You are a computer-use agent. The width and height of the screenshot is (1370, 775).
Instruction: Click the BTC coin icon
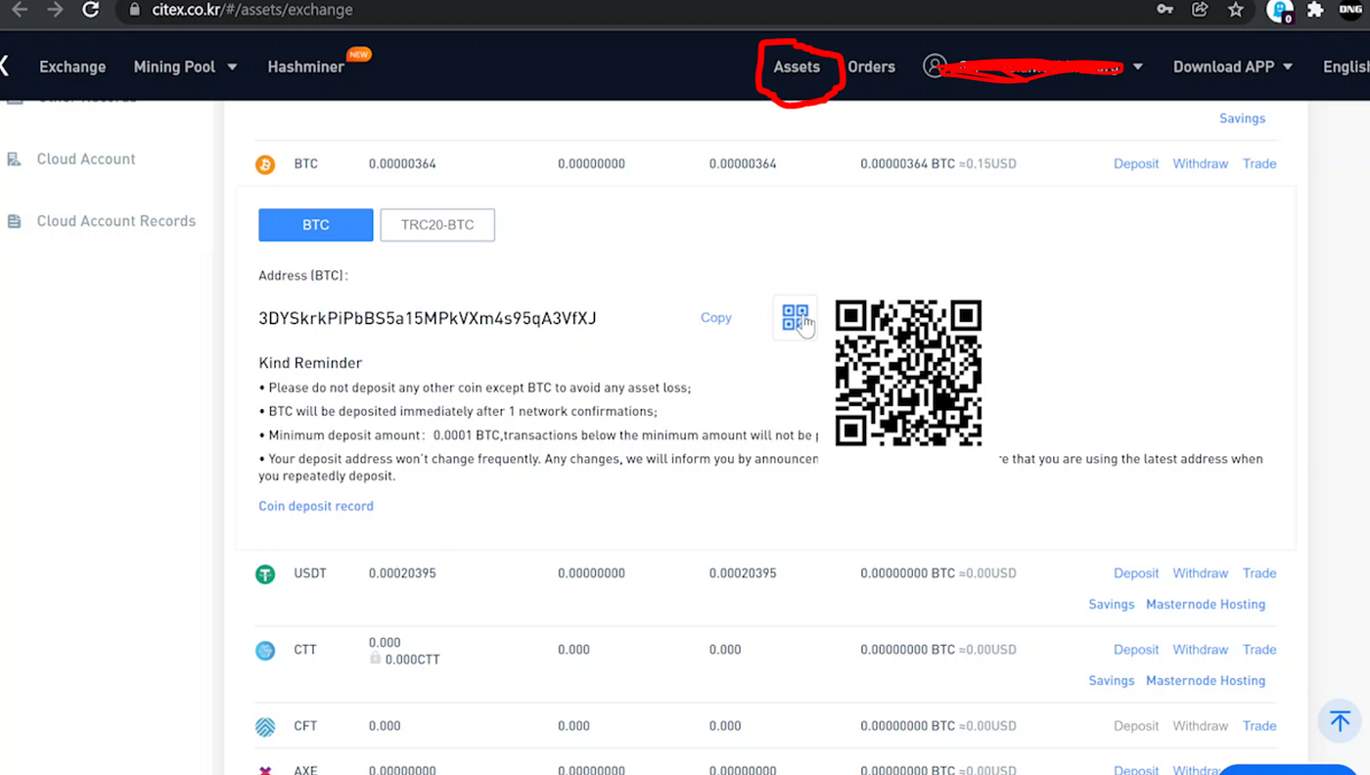pos(265,164)
